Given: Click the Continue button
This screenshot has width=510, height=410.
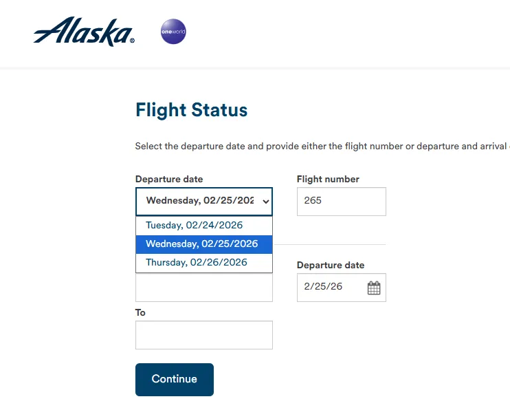Looking at the screenshot, I should 175,380.
